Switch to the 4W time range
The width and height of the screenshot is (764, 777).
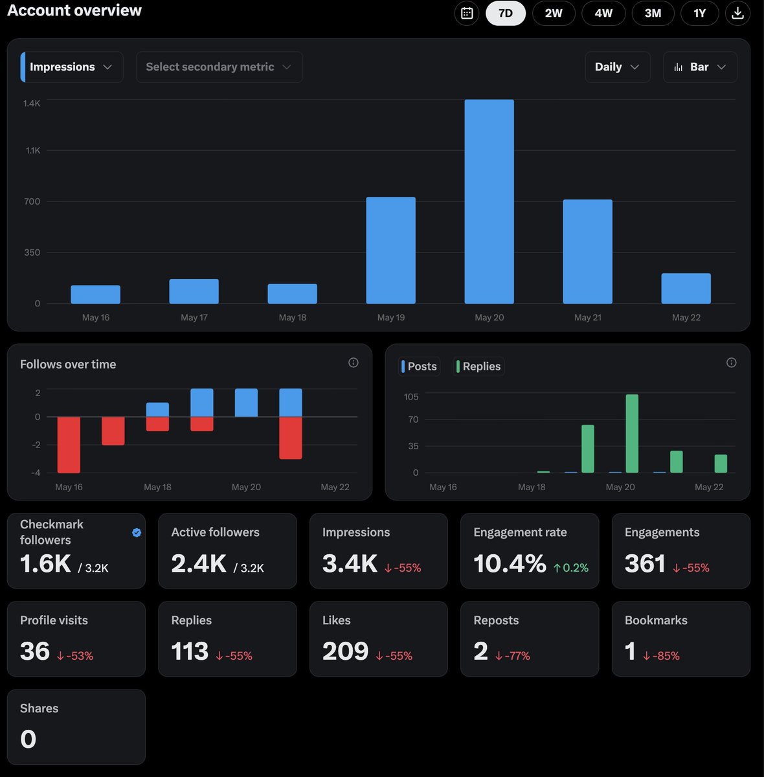coord(603,13)
